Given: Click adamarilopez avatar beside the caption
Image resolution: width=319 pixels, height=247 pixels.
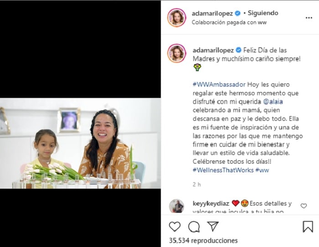Looking at the screenshot, I should click(177, 53).
